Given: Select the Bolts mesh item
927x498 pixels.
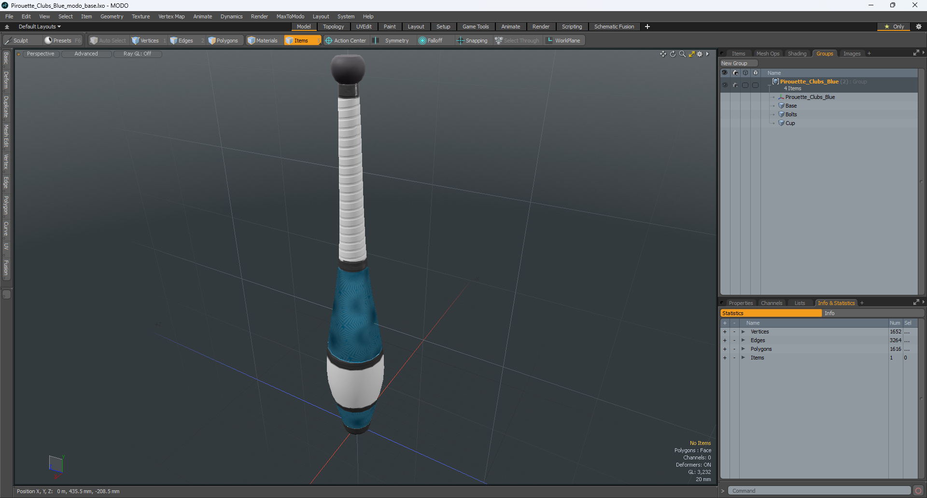Looking at the screenshot, I should click(x=791, y=114).
